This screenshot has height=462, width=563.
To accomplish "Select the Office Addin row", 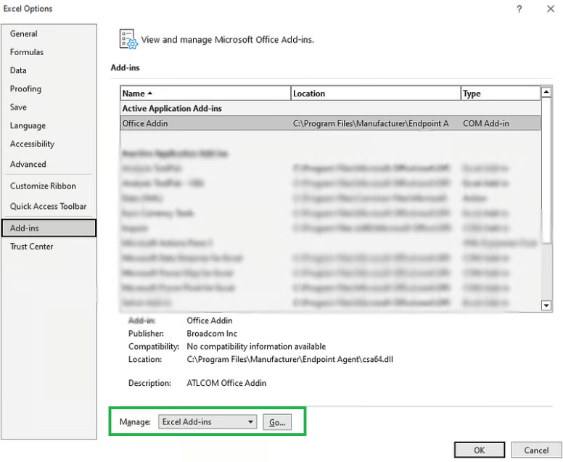I will click(330, 123).
